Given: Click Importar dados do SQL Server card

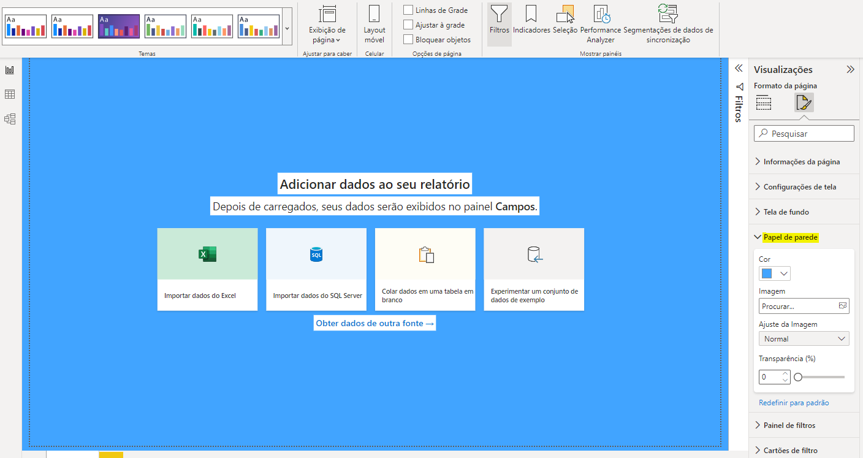Looking at the screenshot, I should (316, 269).
